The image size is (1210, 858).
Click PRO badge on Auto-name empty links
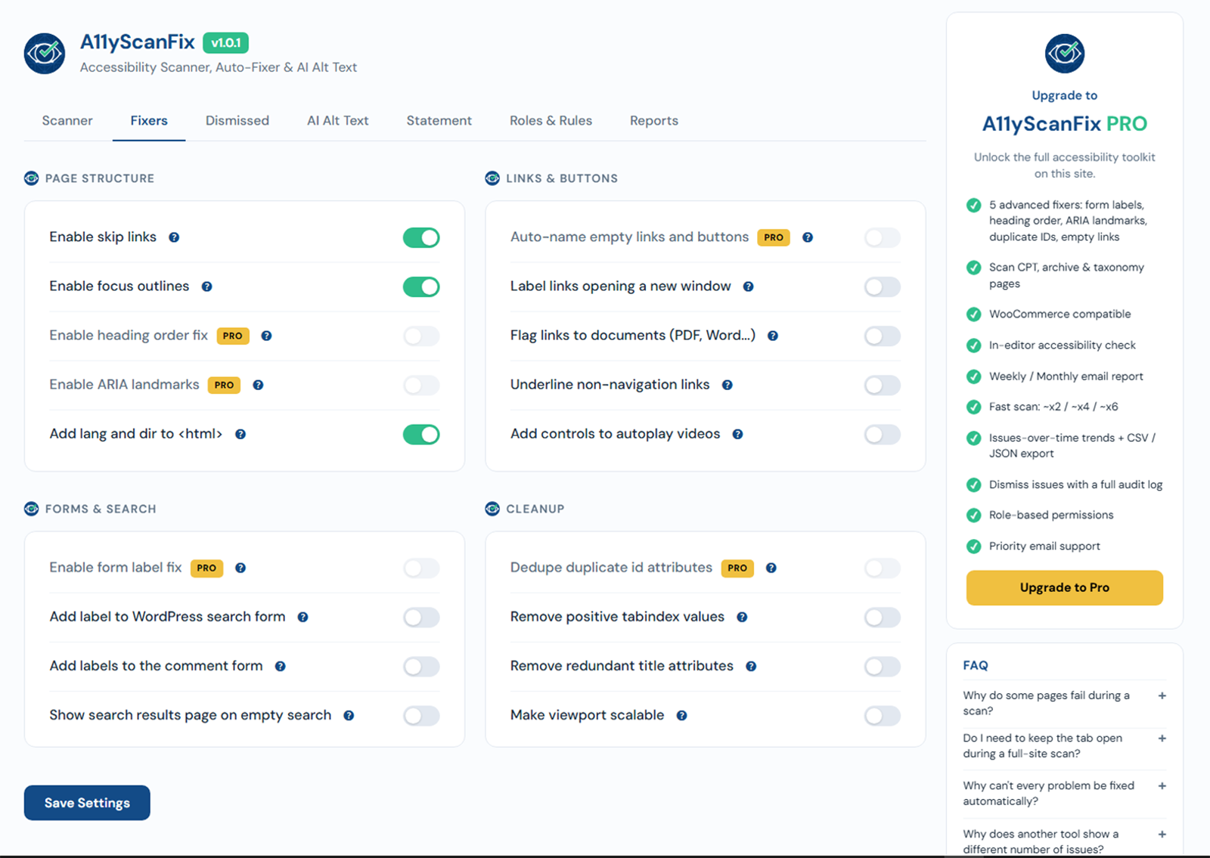coord(774,237)
